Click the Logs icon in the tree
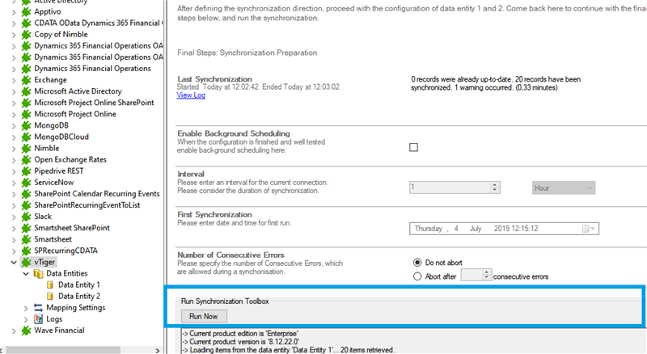This screenshot has height=354, width=647. pyautogui.click(x=38, y=318)
